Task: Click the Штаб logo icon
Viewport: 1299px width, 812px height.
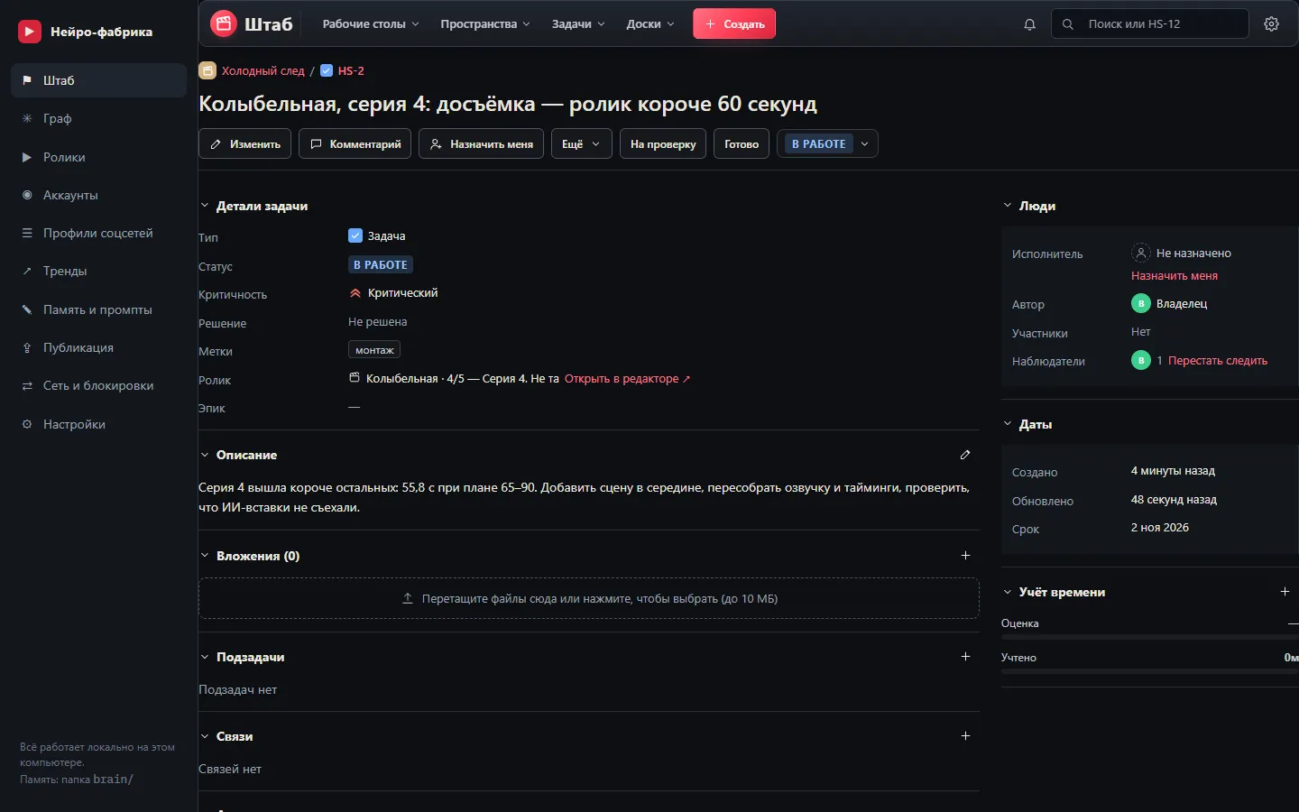Action: (224, 23)
